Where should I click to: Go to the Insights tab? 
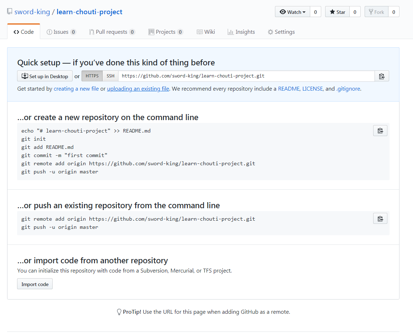pyautogui.click(x=241, y=32)
